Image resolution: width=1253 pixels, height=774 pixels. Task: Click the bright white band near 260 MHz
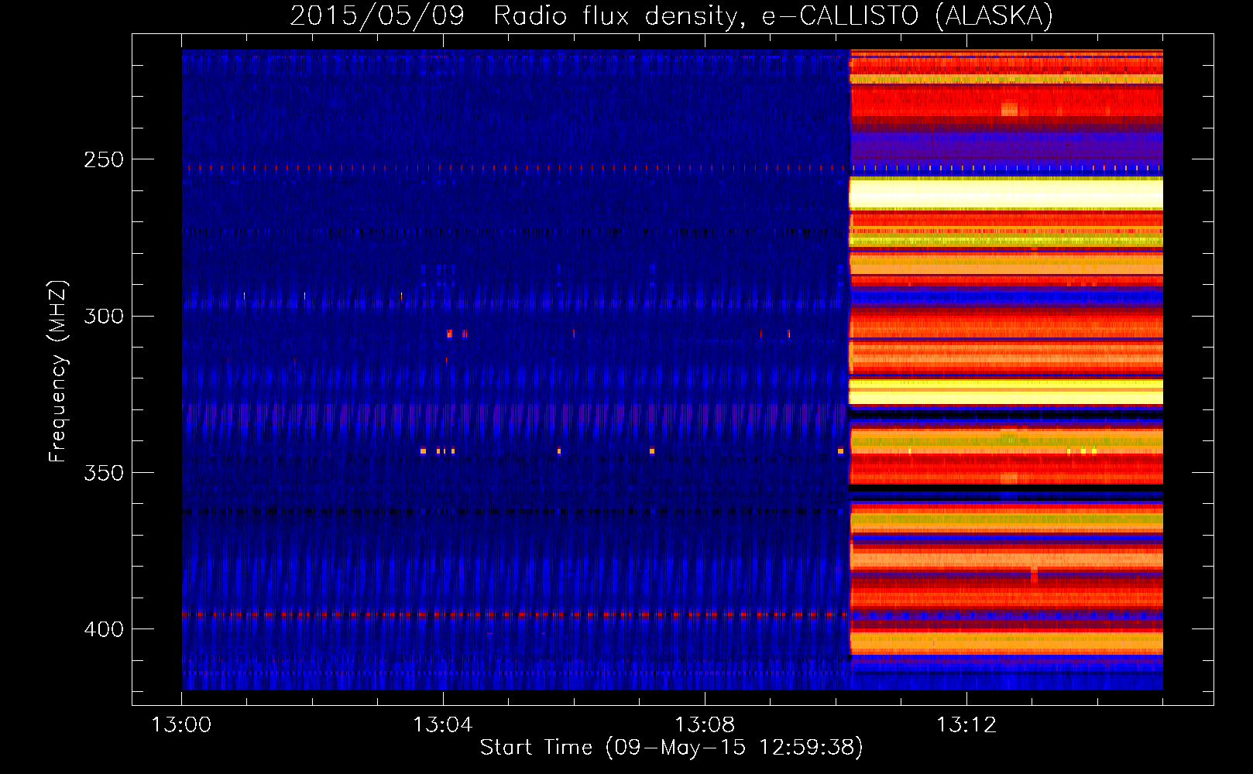[x=1006, y=193]
